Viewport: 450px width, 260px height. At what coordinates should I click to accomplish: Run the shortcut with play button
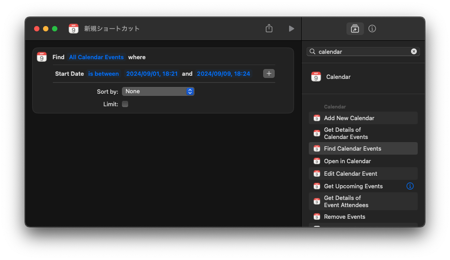tap(291, 29)
